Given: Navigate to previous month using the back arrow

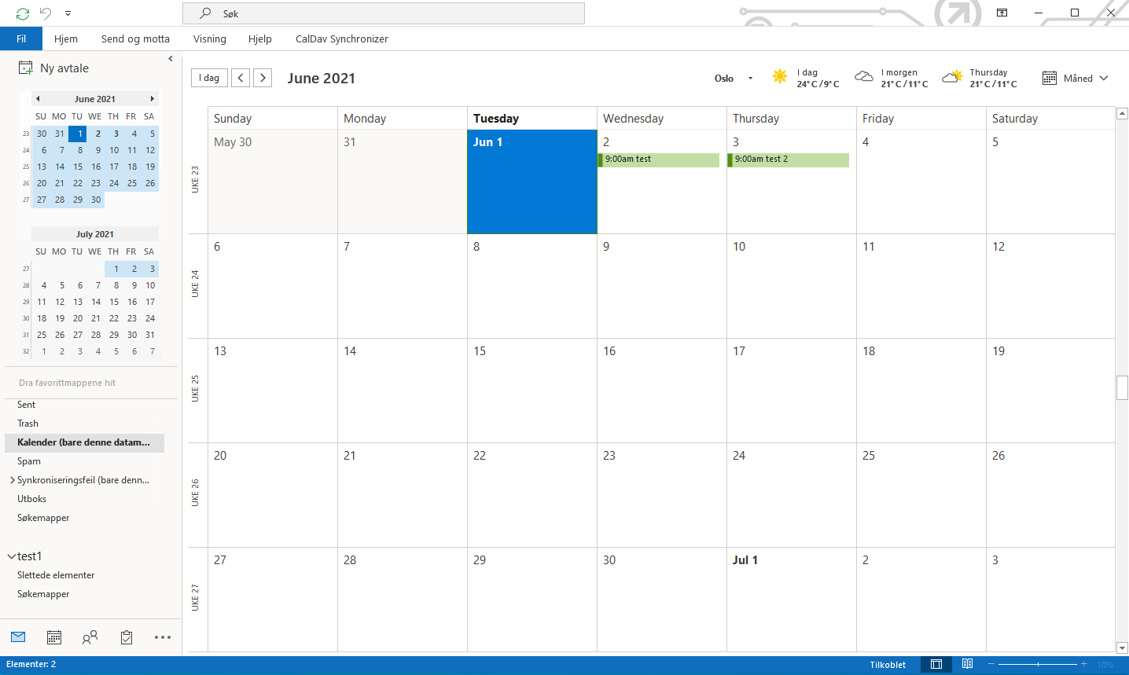Looking at the screenshot, I should point(241,78).
